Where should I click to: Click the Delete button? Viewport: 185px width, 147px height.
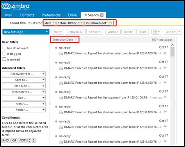(x=128, y=32)
